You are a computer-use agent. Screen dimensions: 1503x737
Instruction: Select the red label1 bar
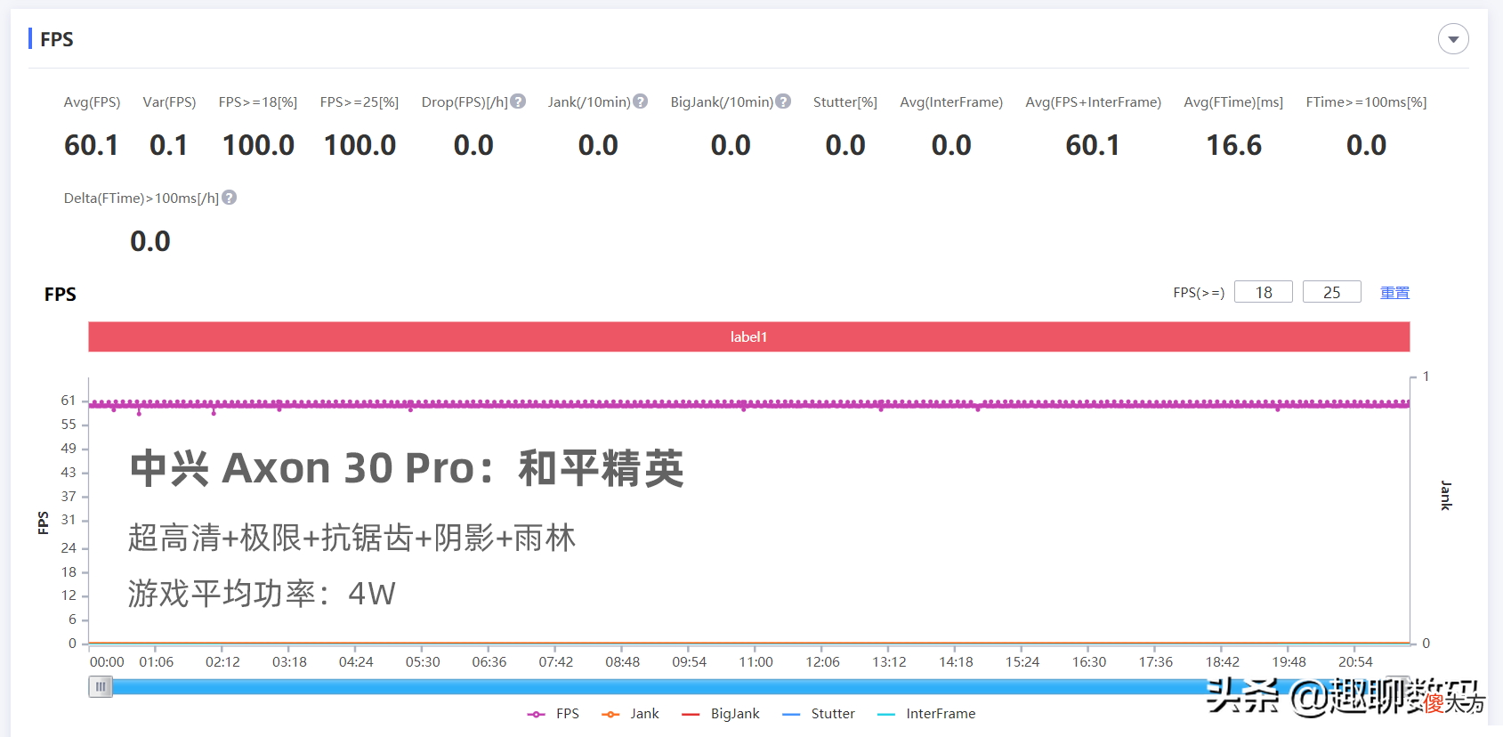749,336
